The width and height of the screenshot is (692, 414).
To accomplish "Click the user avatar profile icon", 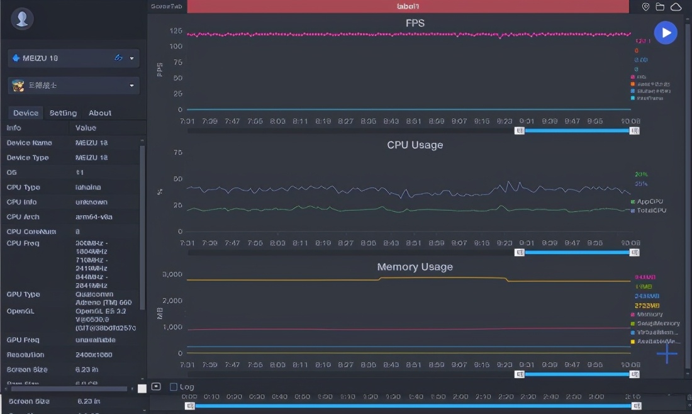I will click(21, 19).
